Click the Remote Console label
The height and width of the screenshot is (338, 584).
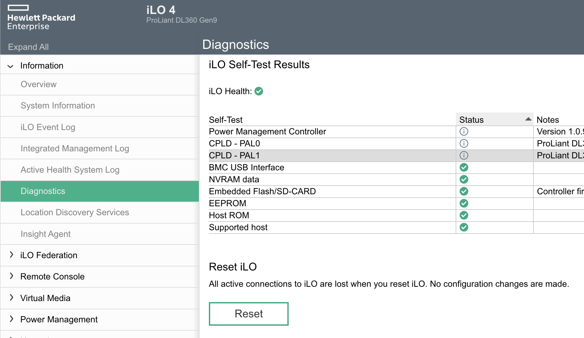(53, 276)
